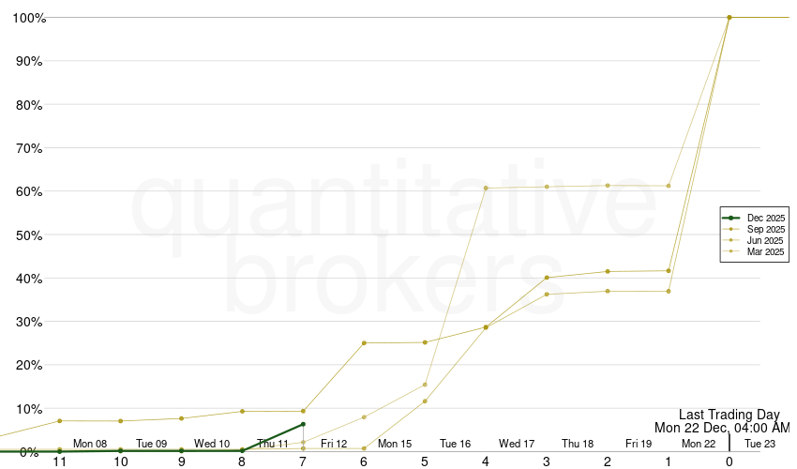
Task: Click the 50% y-axis label
Action: [x=30, y=234]
